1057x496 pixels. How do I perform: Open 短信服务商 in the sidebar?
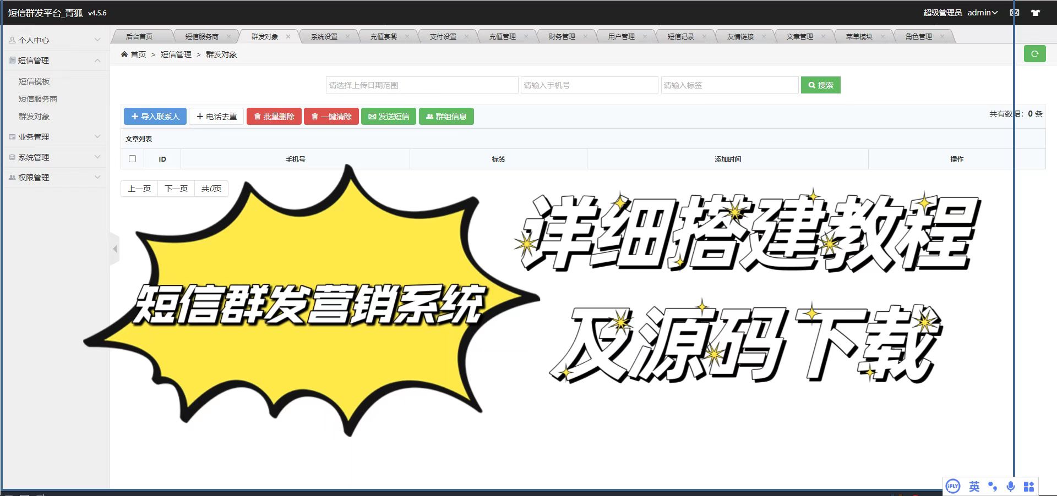(38, 98)
